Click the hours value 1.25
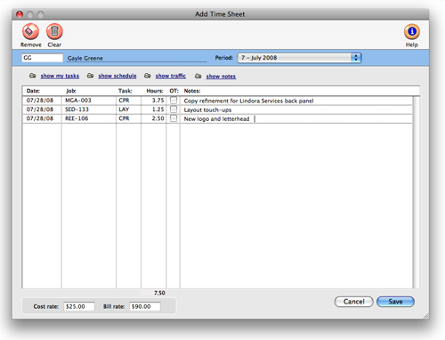This screenshot has height=340, width=445. click(158, 109)
